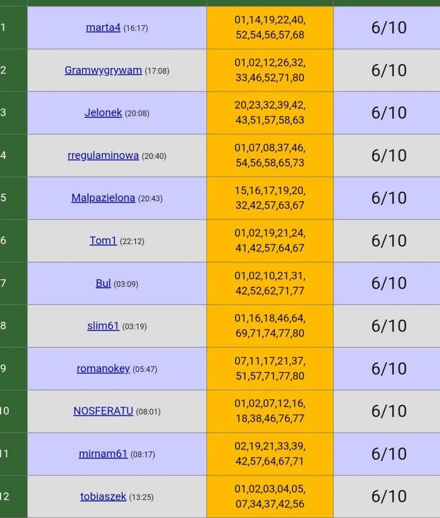Click rank number 9 beside romanokey
Viewport: 440px width, 518px height.
(x=3, y=368)
